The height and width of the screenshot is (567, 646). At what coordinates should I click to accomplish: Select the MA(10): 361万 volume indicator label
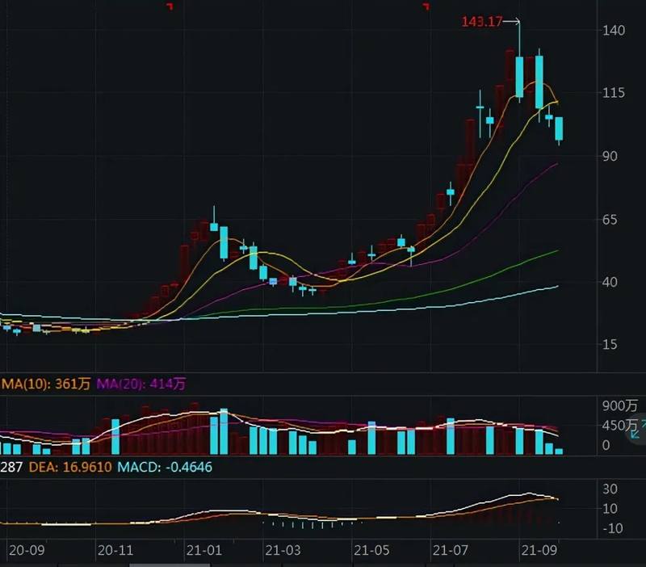coord(46,384)
